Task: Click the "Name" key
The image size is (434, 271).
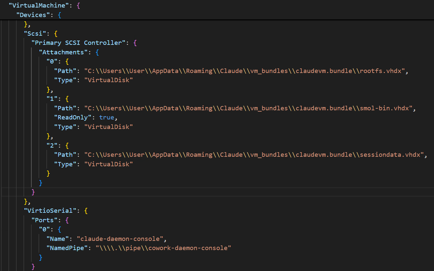Action: (x=58, y=239)
